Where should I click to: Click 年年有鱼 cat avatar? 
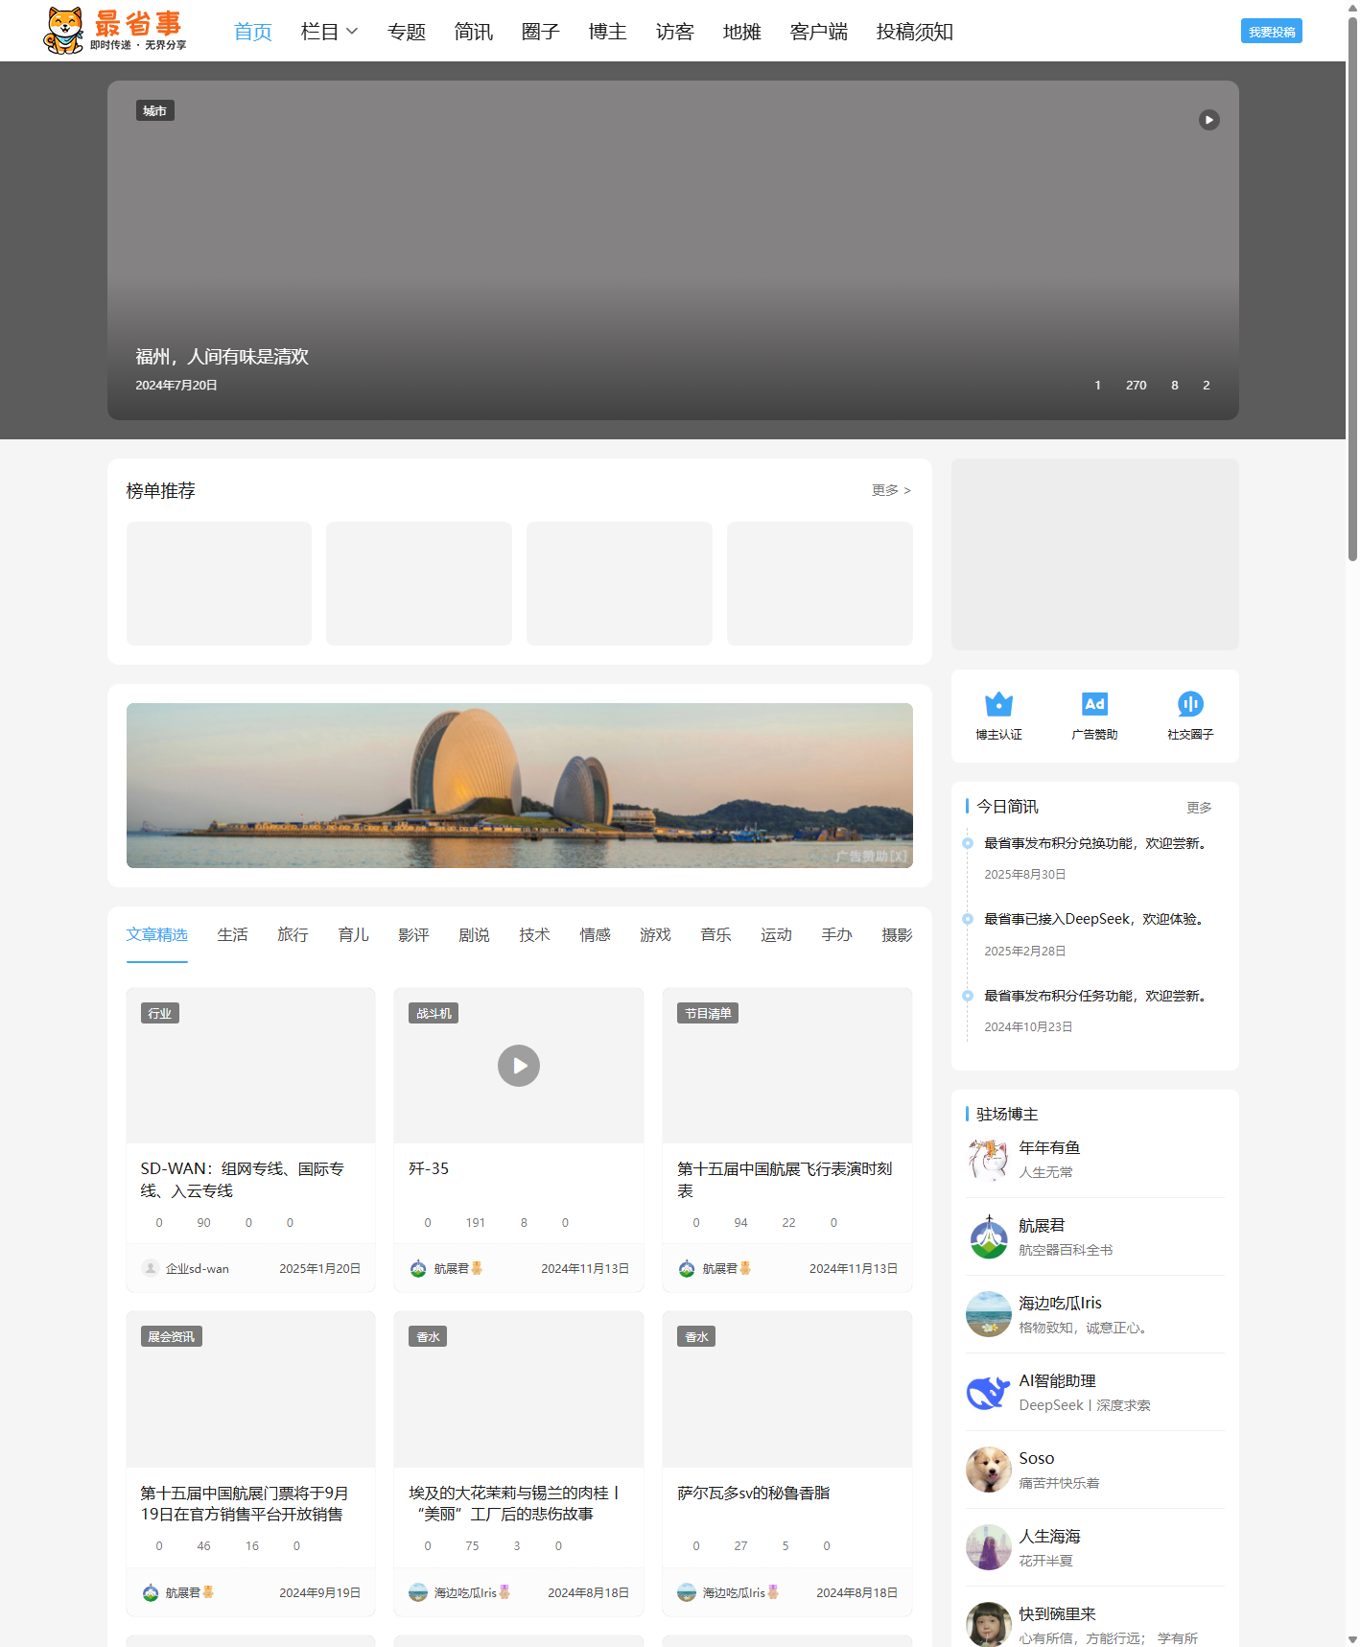point(988,1159)
